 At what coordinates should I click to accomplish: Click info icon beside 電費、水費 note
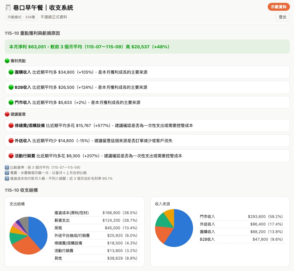(x=7, y=173)
